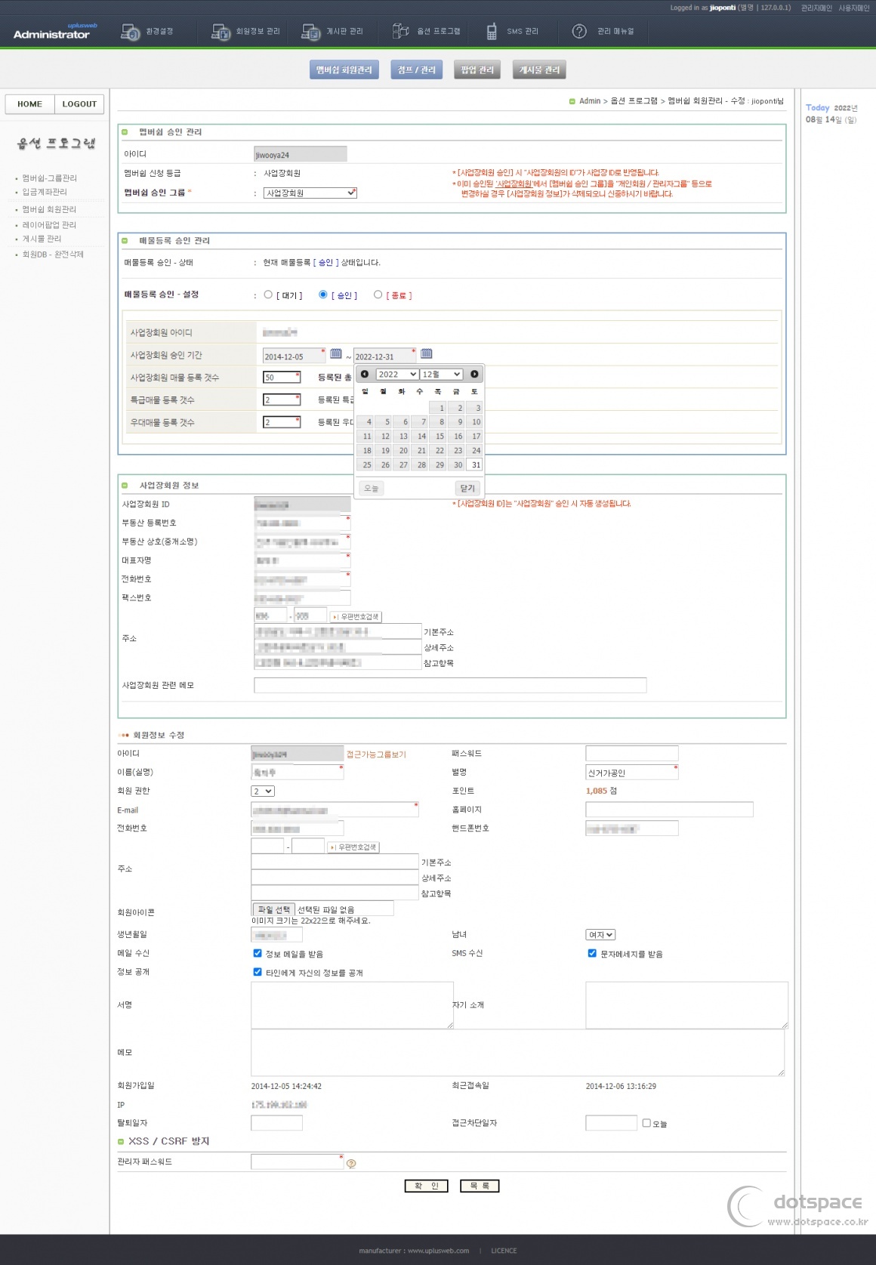The width and height of the screenshot is (876, 1265).
Task: Select the [ 대기 ] radio option
Action: pos(268,295)
